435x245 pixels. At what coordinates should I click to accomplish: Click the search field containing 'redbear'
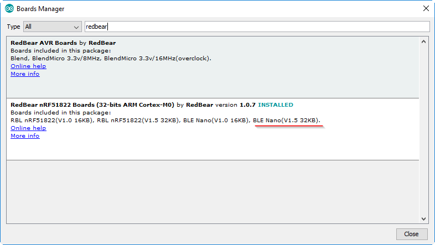coord(257,27)
